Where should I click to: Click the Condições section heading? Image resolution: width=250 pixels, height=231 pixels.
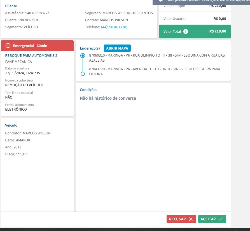tap(88, 90)
